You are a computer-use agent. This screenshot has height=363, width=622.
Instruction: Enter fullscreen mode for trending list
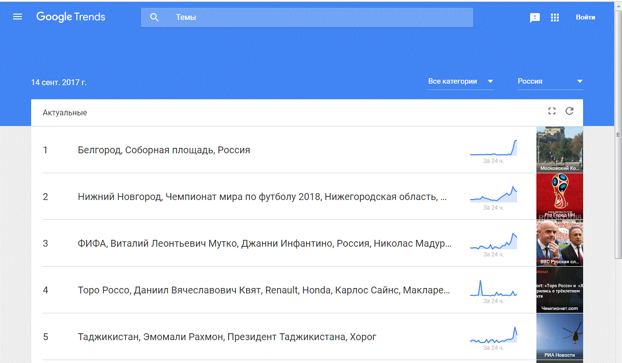tap(551, 111)
